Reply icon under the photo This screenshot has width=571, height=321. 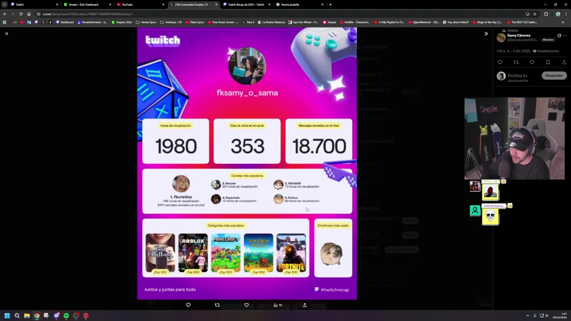click(188, 305)
